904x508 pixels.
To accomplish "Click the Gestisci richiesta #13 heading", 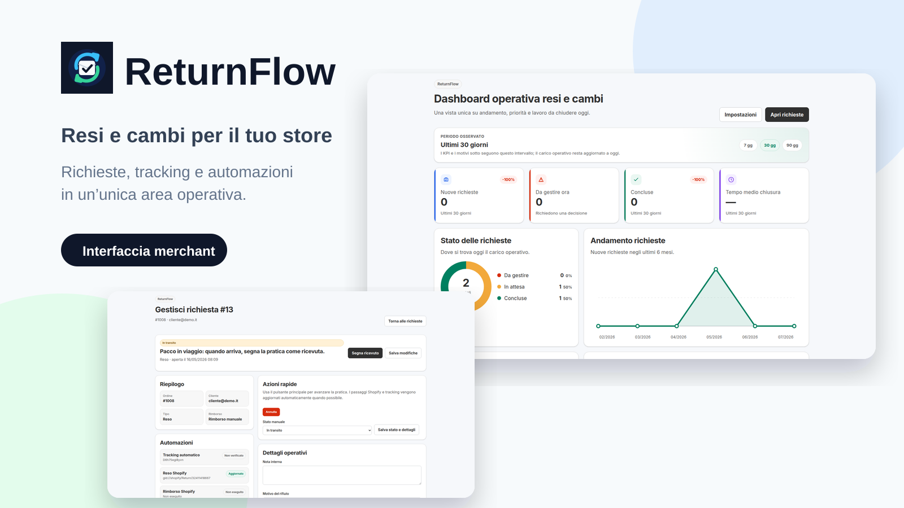I will [194, 309].
